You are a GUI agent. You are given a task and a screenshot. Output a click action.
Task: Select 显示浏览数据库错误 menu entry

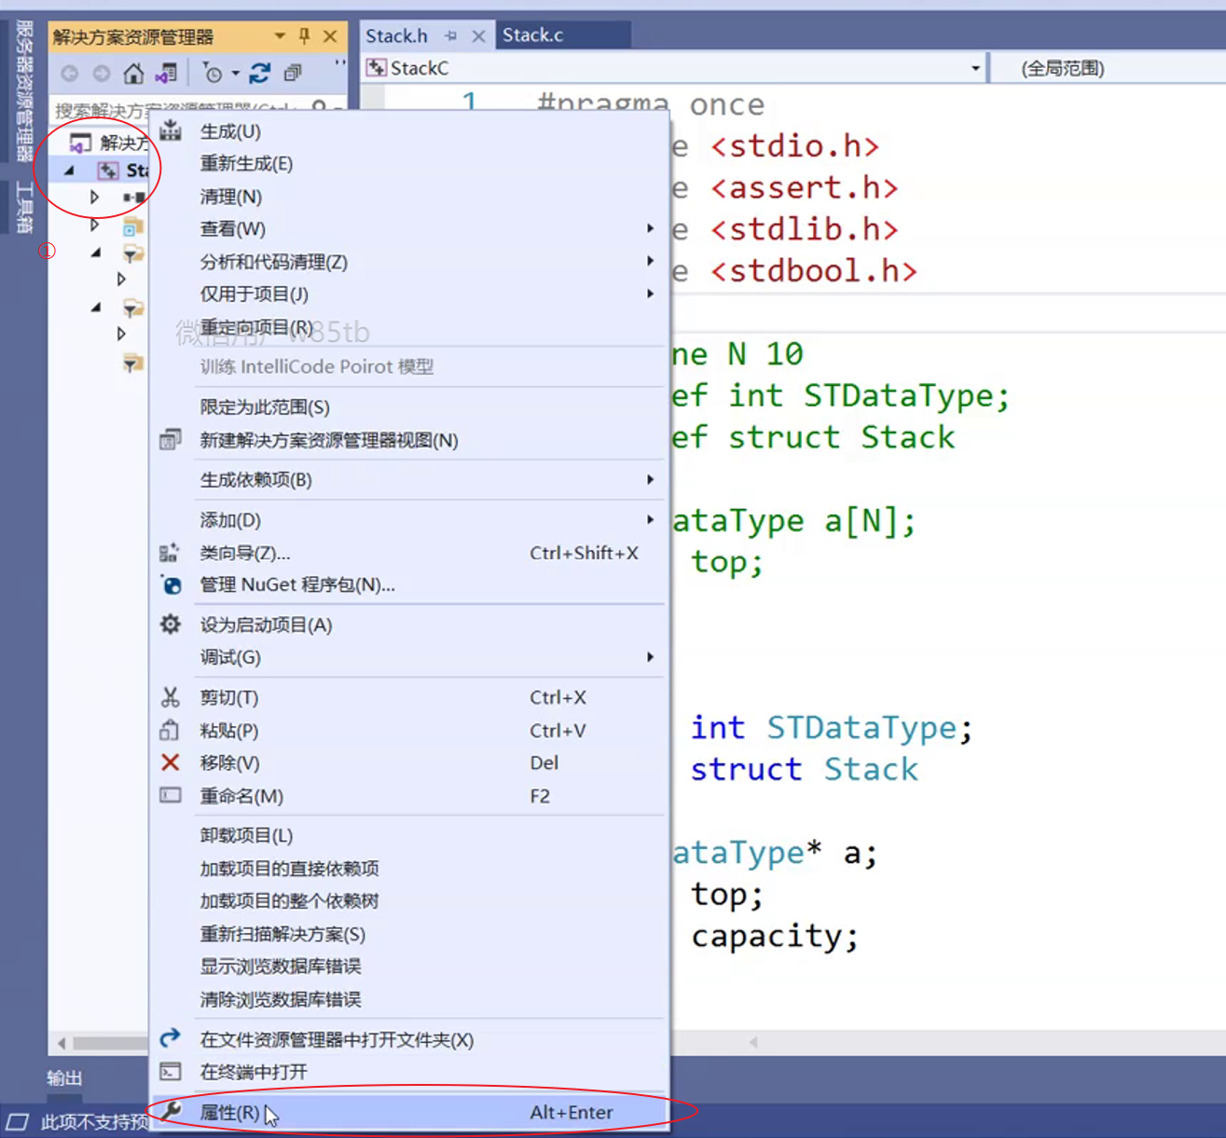pos(280,967)
